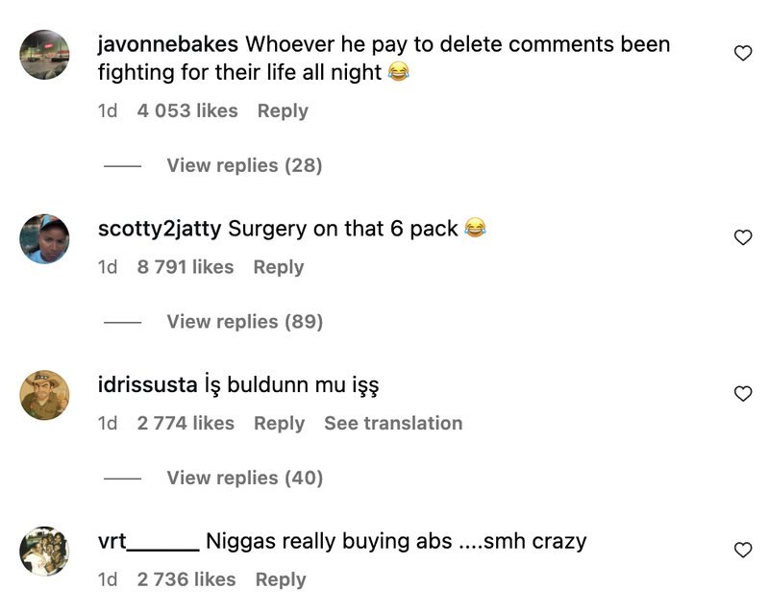Like scotty2jatty's comment with heart icon
Image resolution: width=769 pixels, height=614 pixels.
743,237
